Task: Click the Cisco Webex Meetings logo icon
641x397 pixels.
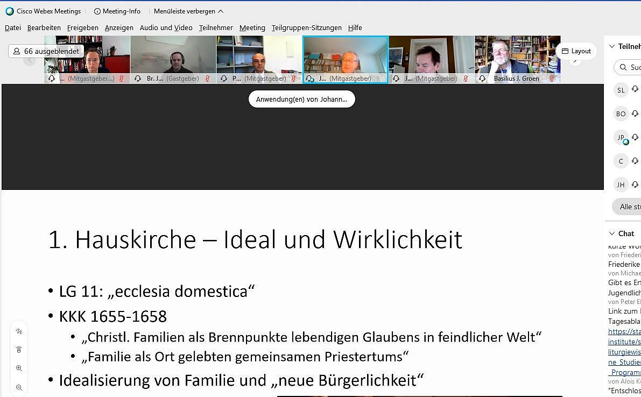Action: point(10,11)
